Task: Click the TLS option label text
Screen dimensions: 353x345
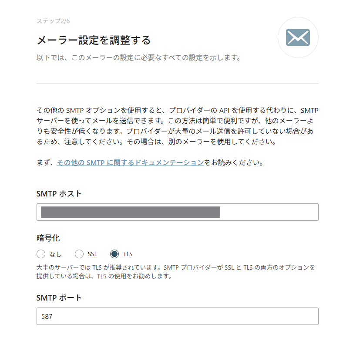Action: click(128, 254)
